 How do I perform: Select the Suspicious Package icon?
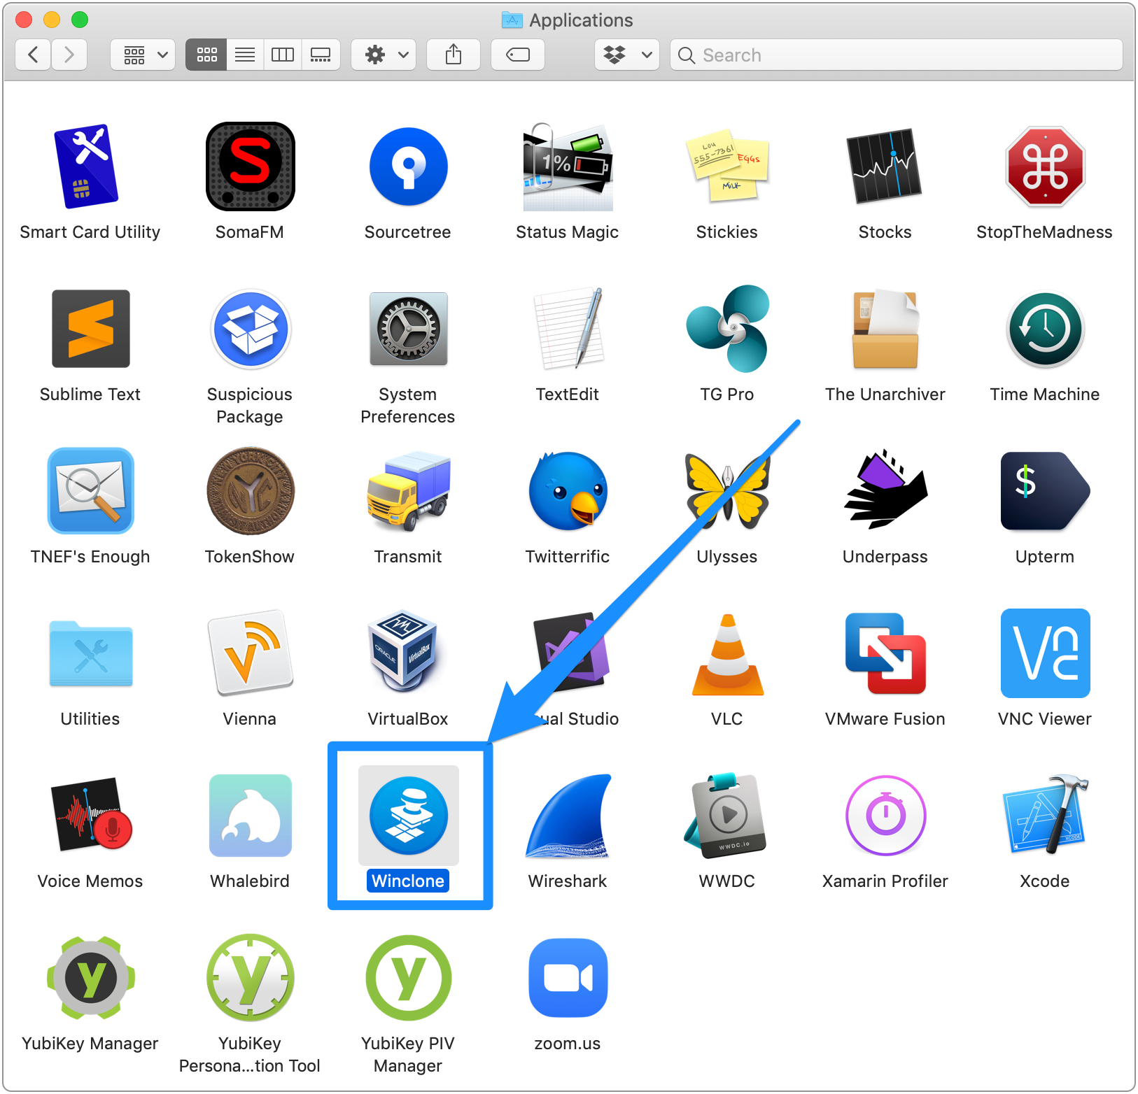coord(250,329)
